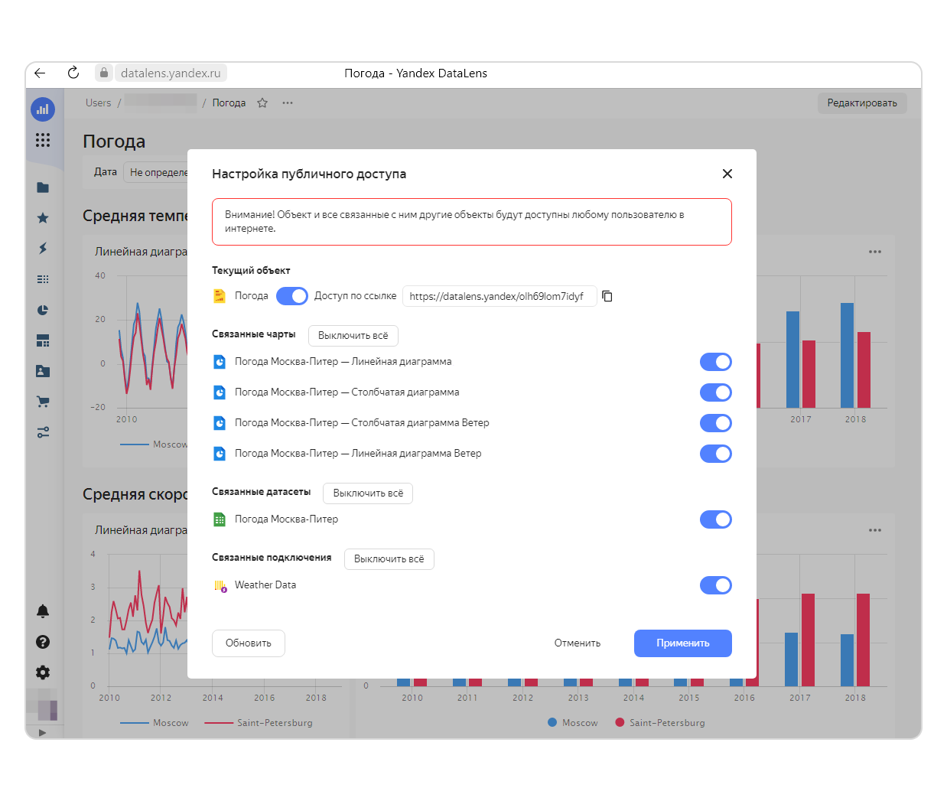
Task: Open top chart widget three-dots menu
Action: coord(875,252)
